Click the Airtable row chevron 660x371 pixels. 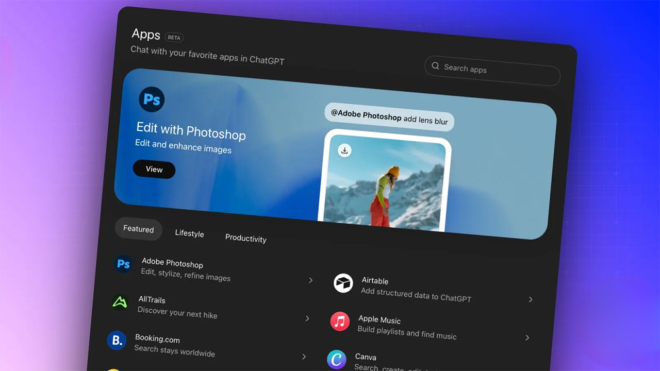pos(531,299)
